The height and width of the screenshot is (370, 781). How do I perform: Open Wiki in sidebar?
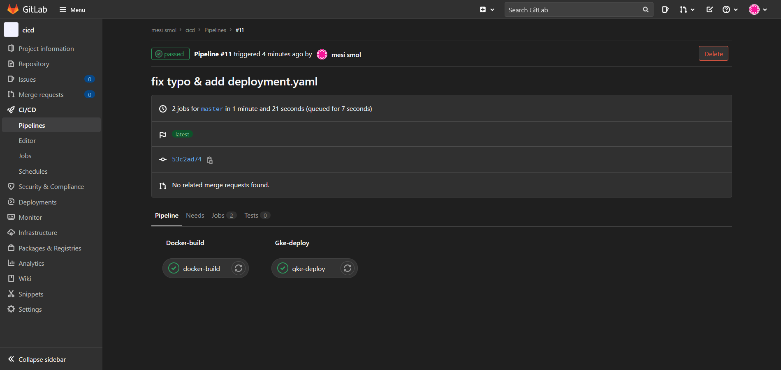51,279
